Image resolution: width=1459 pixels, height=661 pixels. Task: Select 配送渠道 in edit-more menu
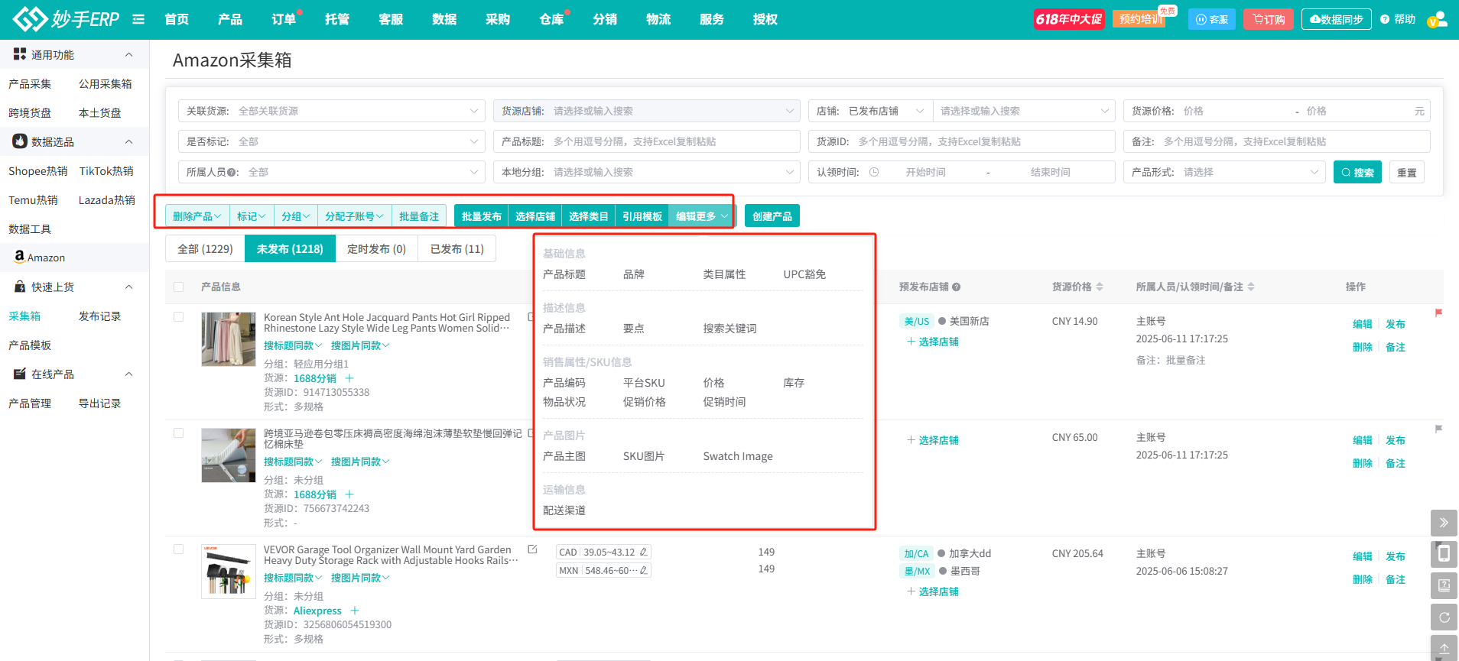[x=564, y=510]
